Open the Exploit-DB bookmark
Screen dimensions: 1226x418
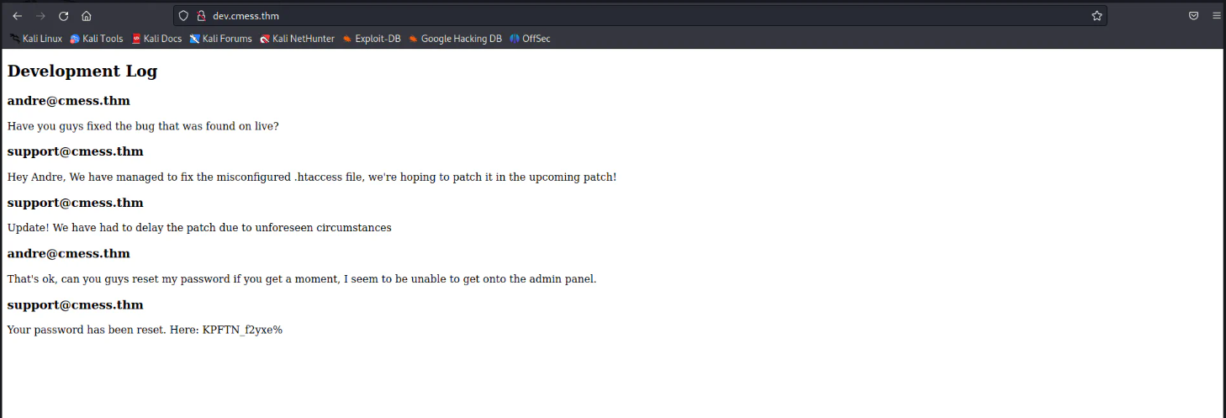tap(372, 39)
